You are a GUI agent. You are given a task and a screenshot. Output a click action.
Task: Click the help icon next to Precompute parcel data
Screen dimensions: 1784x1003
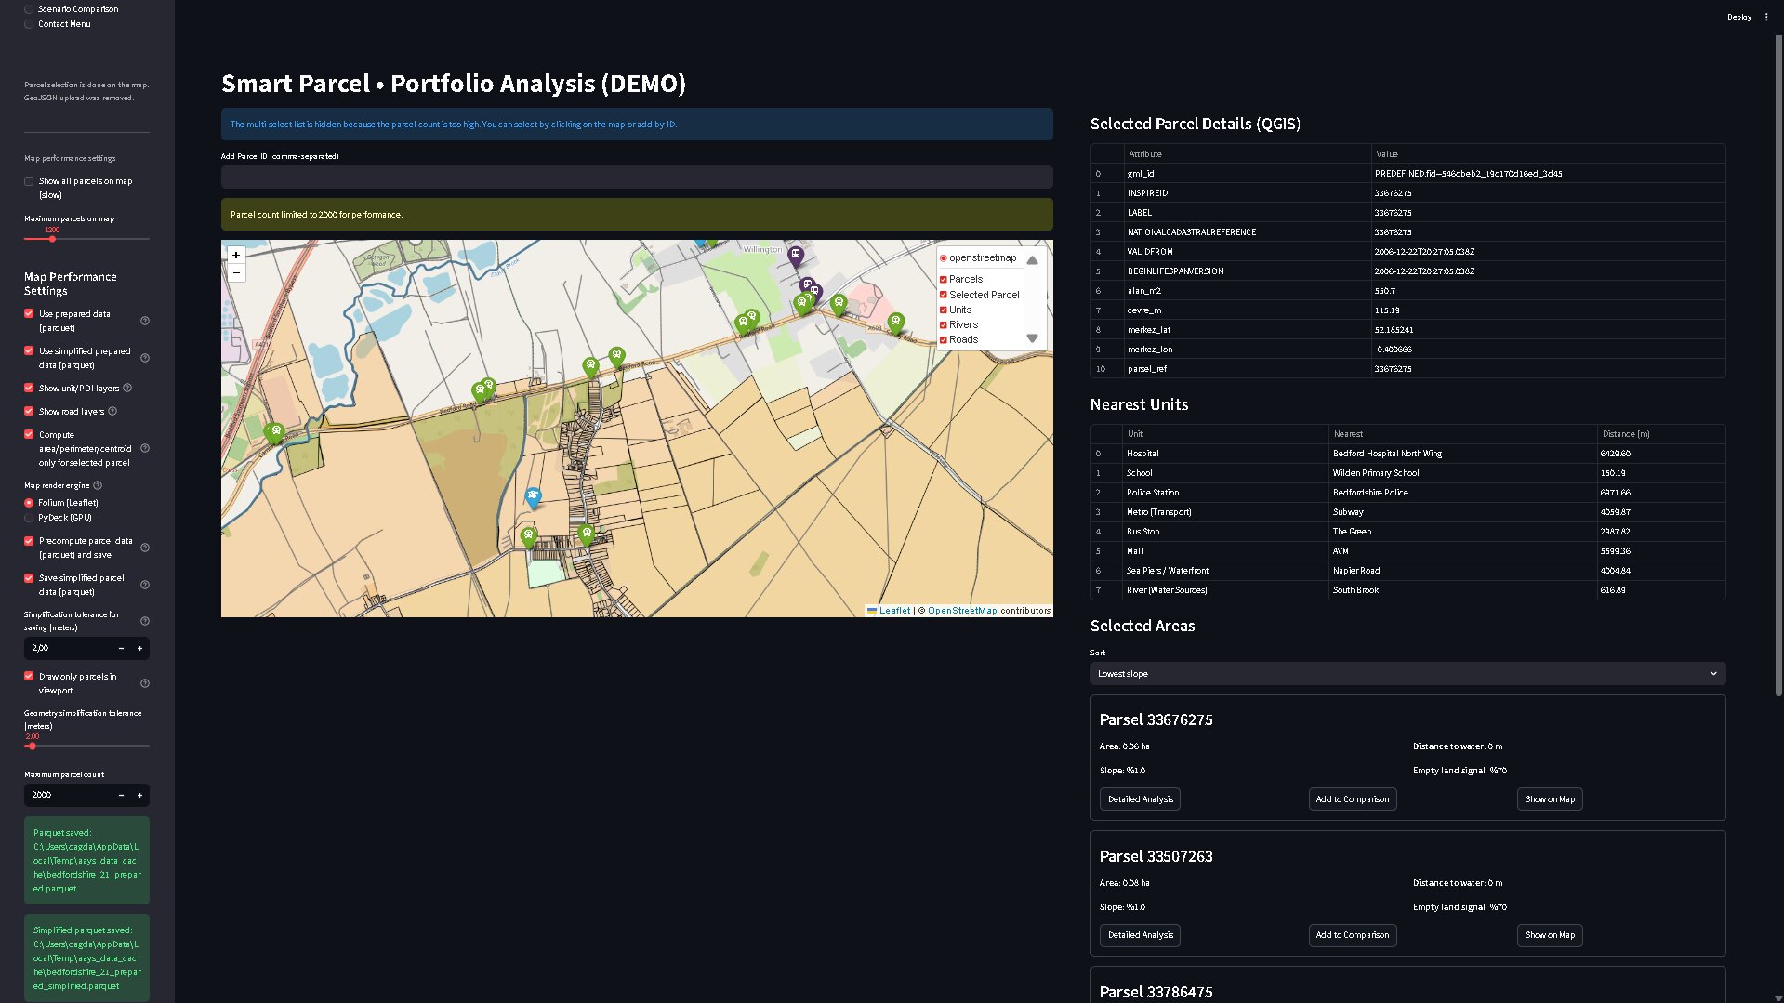click(x=145, y=548)
